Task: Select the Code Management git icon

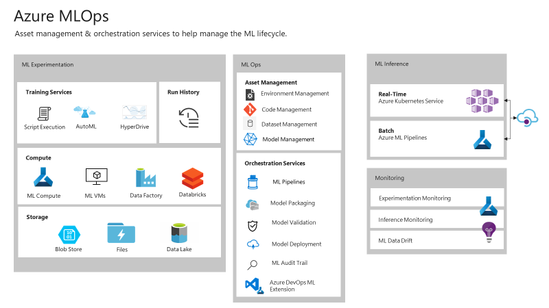Action: tap(250, 110)
